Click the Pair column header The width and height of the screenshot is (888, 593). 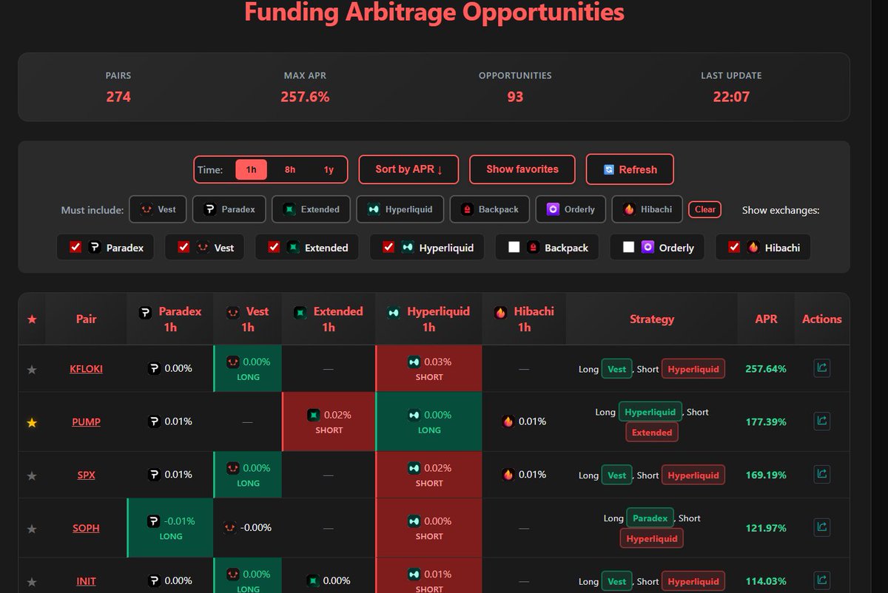click(86, 319)
